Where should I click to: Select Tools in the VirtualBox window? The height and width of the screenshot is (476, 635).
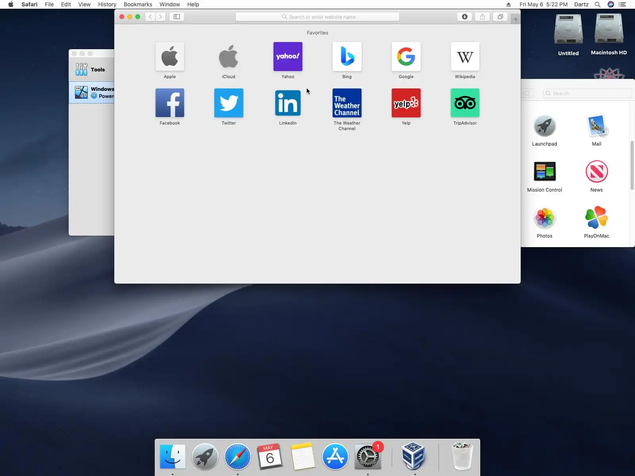click(x=92, y=69)
